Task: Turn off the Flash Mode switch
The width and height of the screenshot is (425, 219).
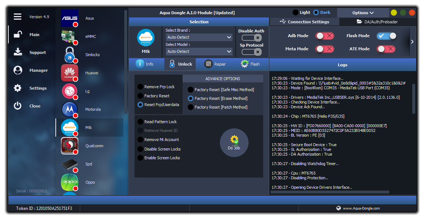Action: pos(386,36)
